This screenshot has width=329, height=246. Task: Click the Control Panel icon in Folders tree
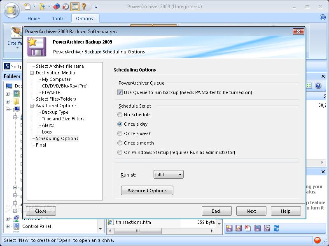click(x=16, y=226)
